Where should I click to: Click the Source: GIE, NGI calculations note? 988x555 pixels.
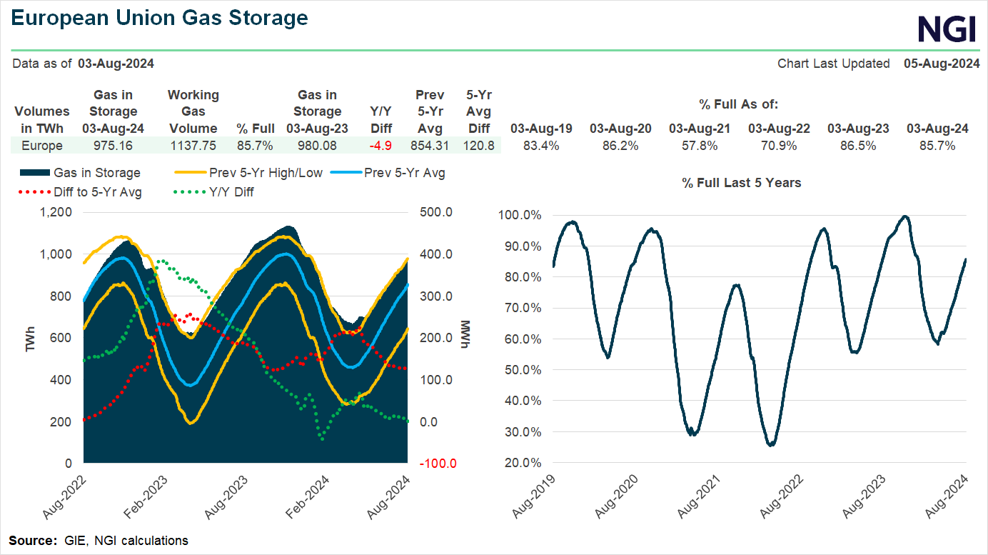click(x=99, y=541)
